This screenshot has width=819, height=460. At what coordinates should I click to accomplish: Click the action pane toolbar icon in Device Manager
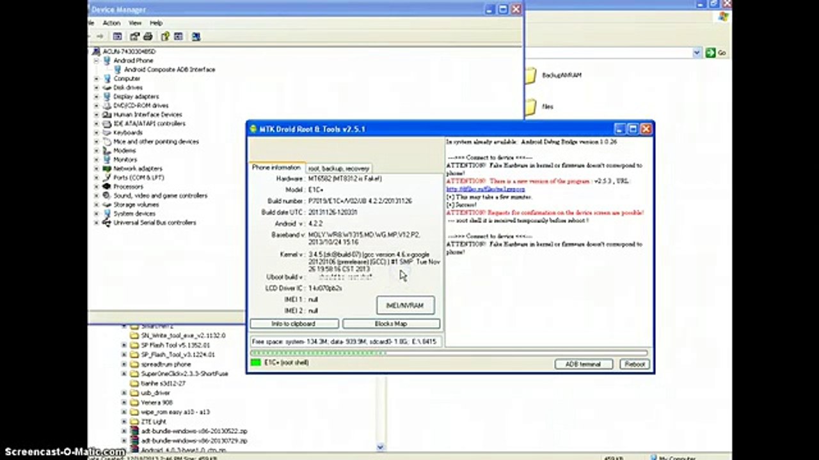(179, 36)
